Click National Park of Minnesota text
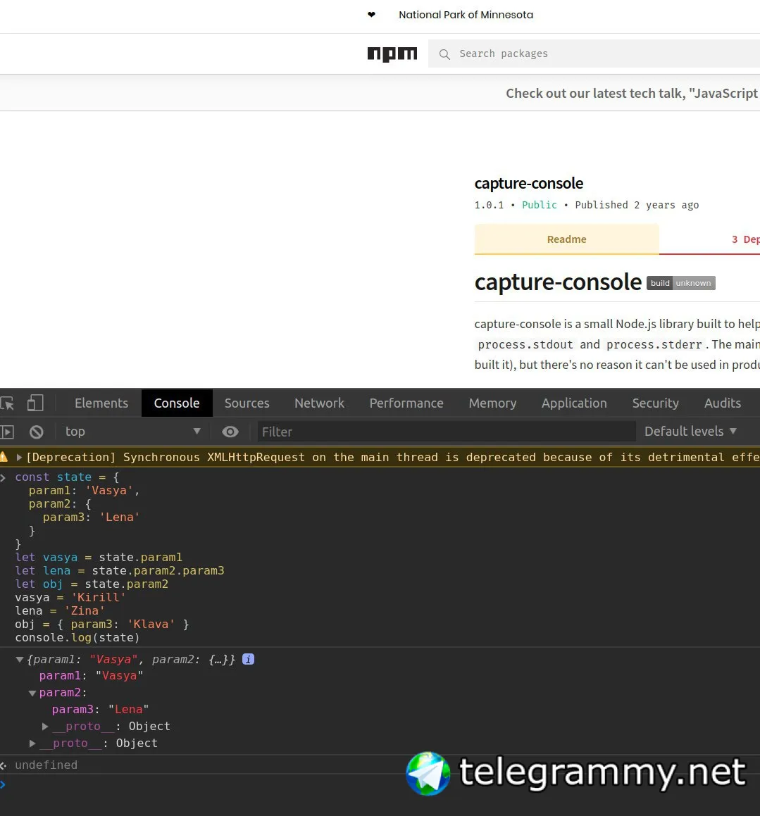Screen dimensions: 760x816 [x=466, y=15]
